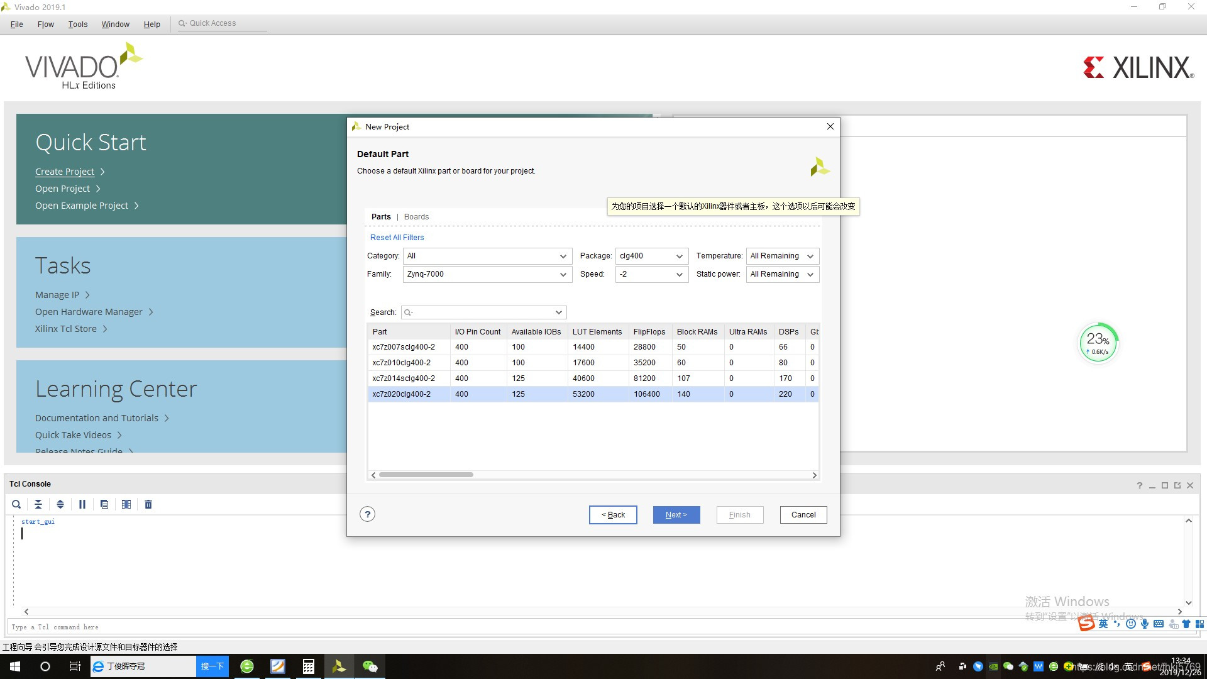Screen dimensions: 1207x679
Task: Click the Next button
Action: click(676, 515)
